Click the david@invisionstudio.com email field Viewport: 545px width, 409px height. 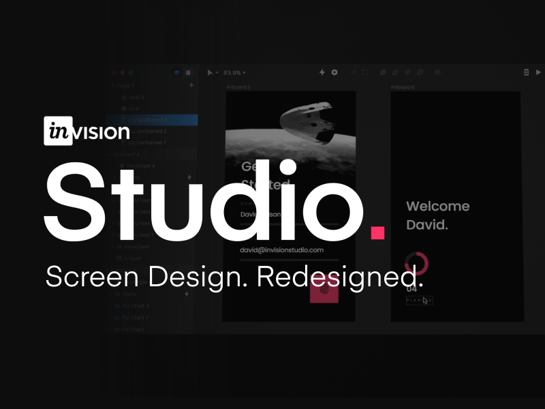click(x=281, y=250)
